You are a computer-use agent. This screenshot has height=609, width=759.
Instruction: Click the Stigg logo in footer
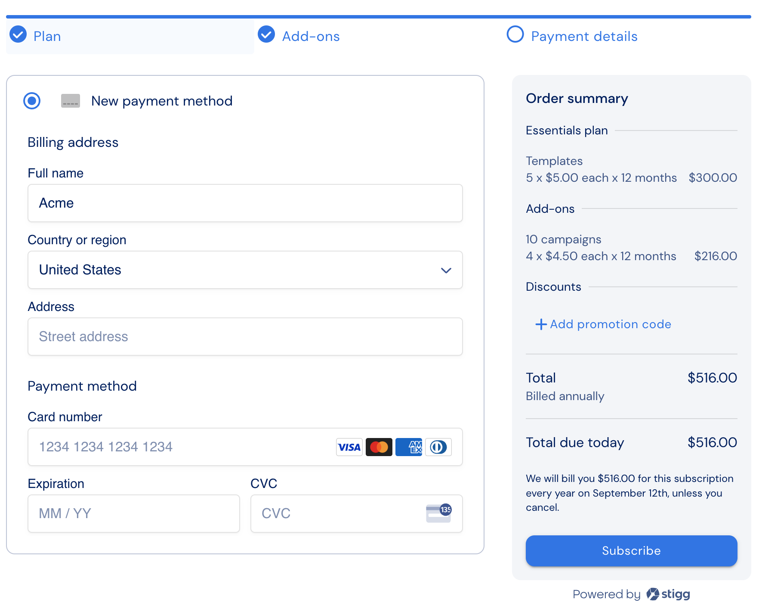click(x=668, y=594)
